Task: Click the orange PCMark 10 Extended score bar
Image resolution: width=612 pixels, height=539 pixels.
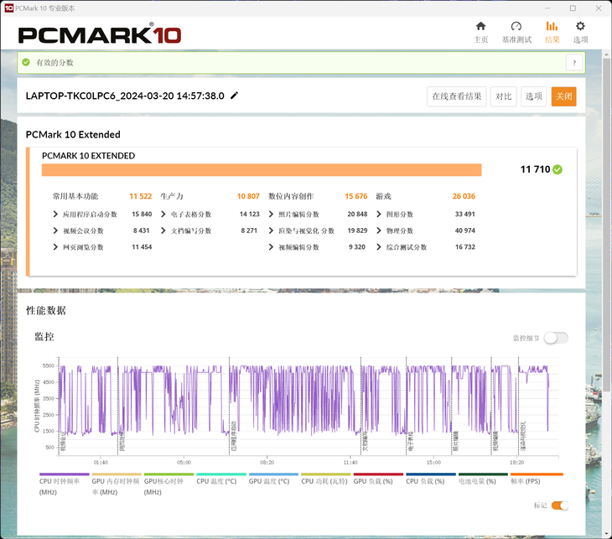Action: (262, 170)
